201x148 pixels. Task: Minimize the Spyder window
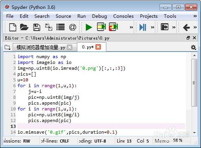pos(165,7)
